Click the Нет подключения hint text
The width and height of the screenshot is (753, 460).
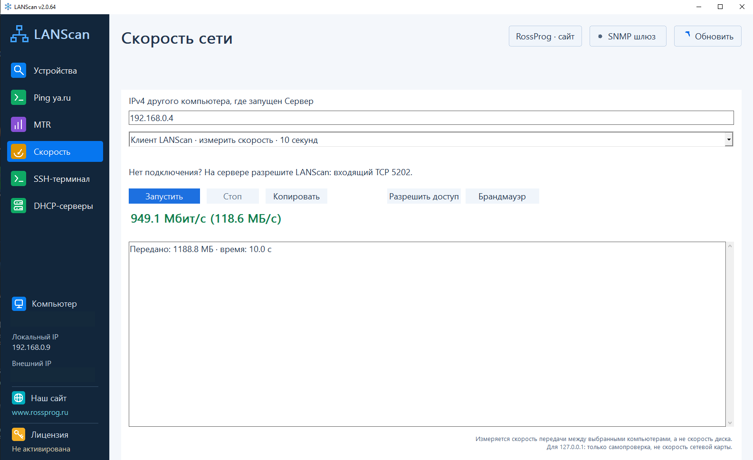pos(270,172)
